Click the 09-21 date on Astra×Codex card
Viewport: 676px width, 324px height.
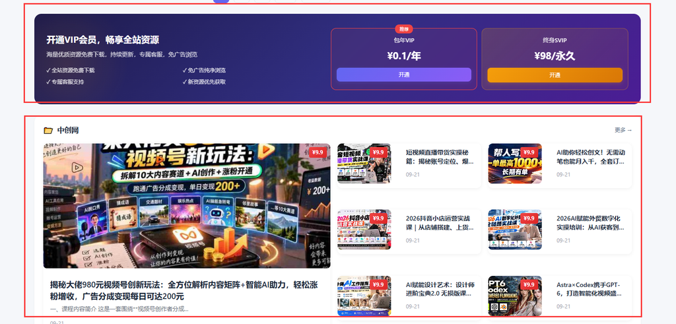pos(563,307)
